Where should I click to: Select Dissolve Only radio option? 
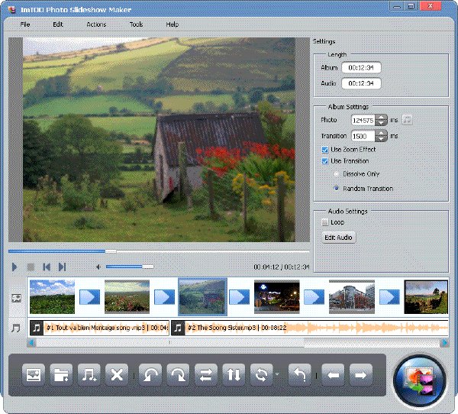point(337,174)
